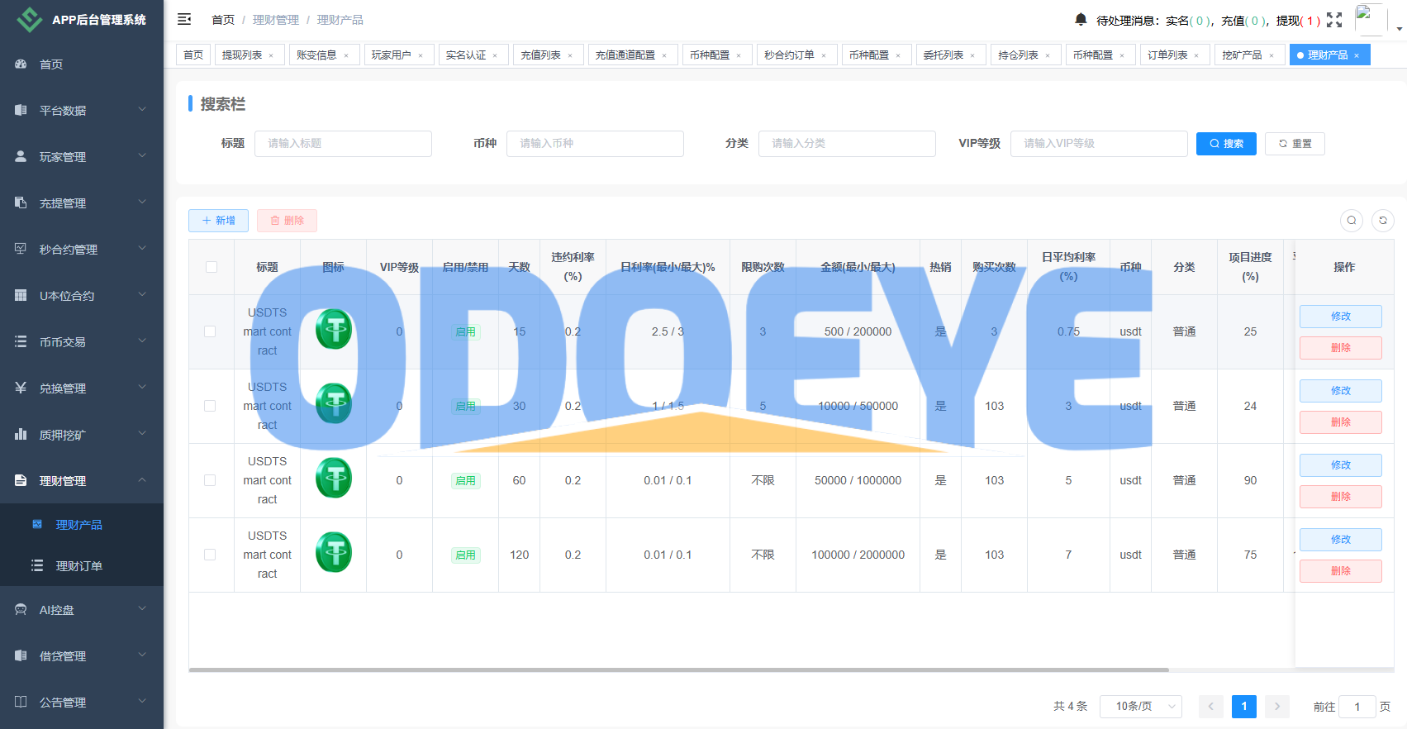1407x729 pixels.
Task: Click Tether icon in 120-day row
Action: [334, 552]
